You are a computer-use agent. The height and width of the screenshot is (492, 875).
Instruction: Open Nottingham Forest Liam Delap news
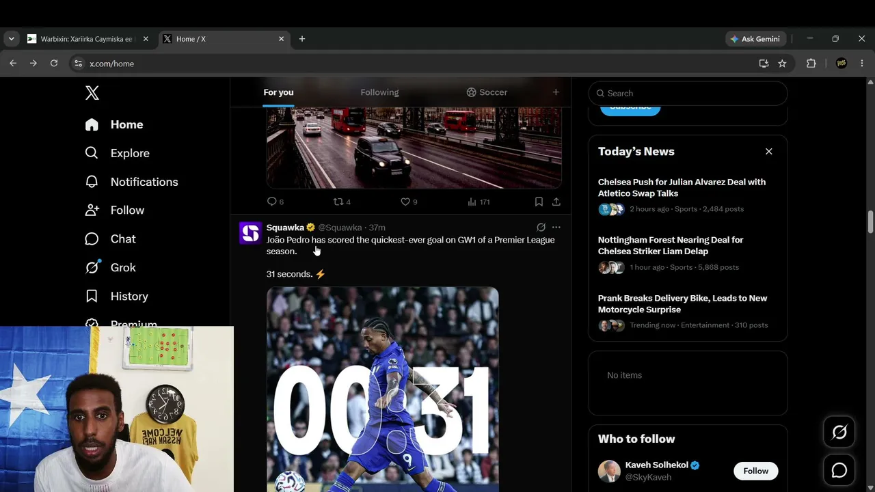pos(688,254)
